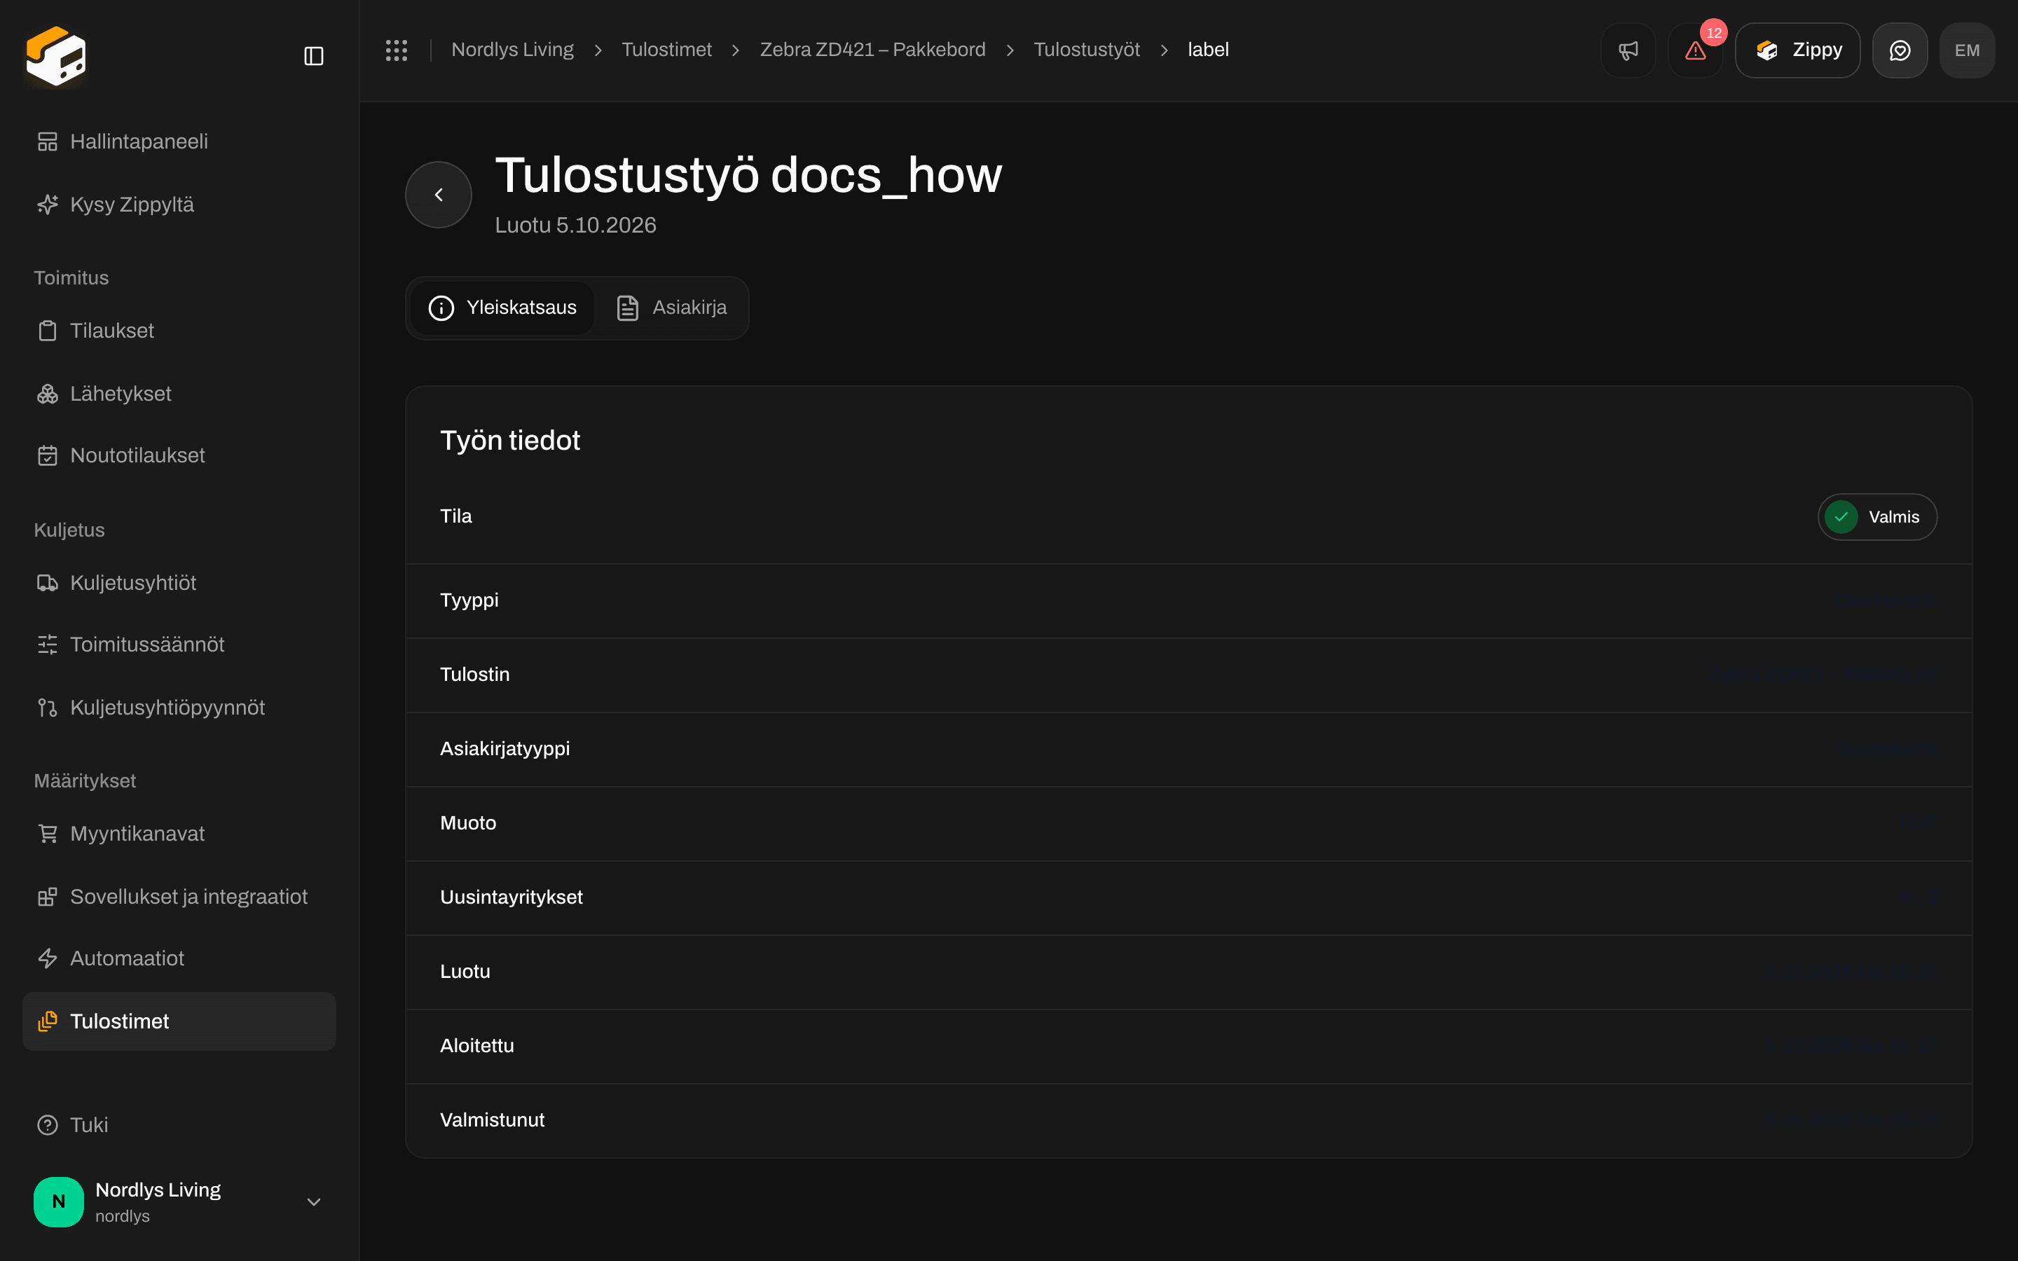Image resolution: width=2018 pixels, height=1261 pixels.
Task: Open the Zippy assistant
Action: (1798, 50)
